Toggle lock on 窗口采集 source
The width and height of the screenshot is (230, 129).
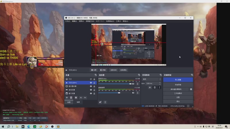pos(94,93)
